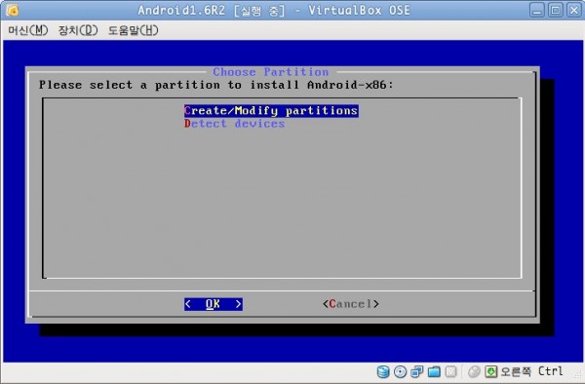Click the green keyboard capture arrow icon
Image resolution: width=585 pixels, height=384 pixels.
[491, 371]
